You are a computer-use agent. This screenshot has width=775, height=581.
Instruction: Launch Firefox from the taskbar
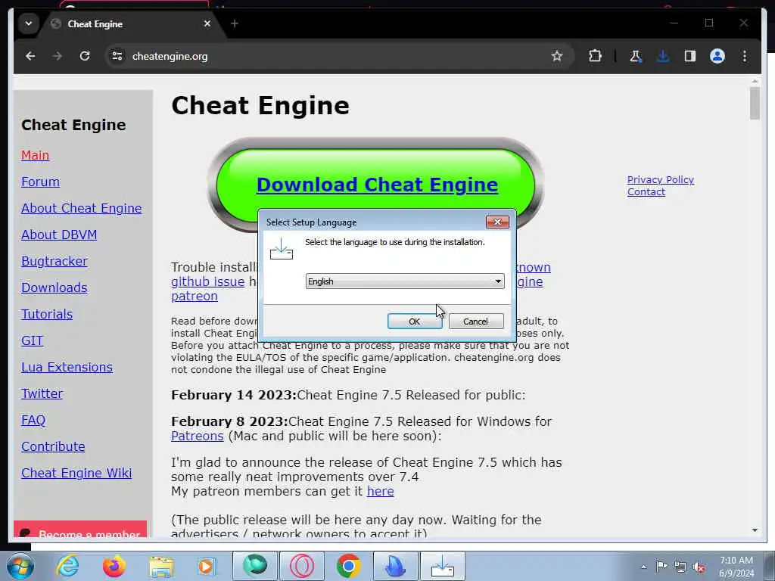(x=114, y=566)
